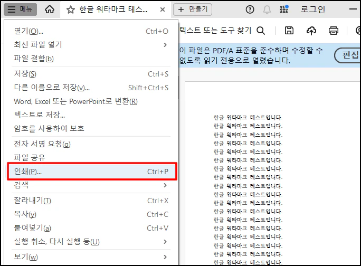Click the printer icon in toolbar
Viewport: 361px width, 266px height.
click(x=334, y=31)
